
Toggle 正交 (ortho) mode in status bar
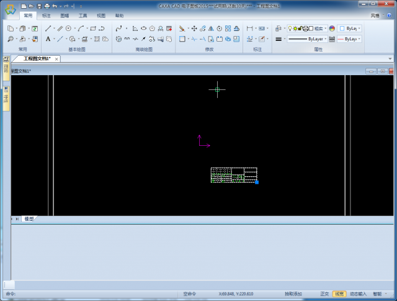(x=324, y=294)
